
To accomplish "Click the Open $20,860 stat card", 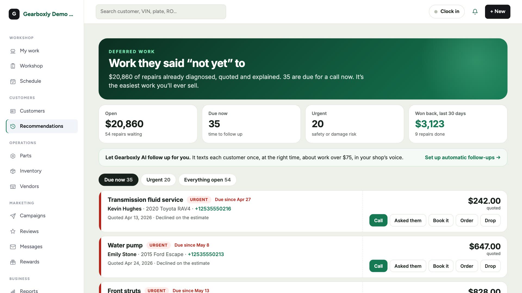I will coord(148,124).
